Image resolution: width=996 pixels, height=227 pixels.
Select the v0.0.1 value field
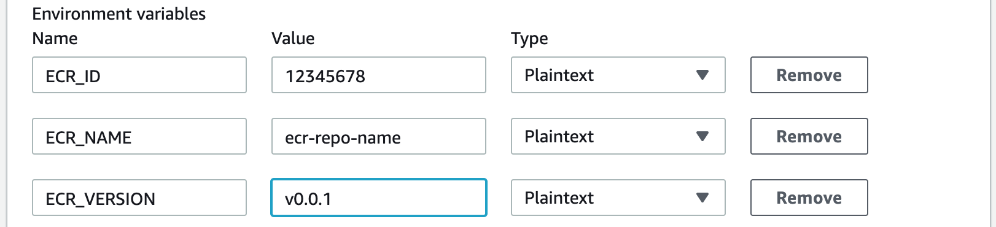coord(378,198)
